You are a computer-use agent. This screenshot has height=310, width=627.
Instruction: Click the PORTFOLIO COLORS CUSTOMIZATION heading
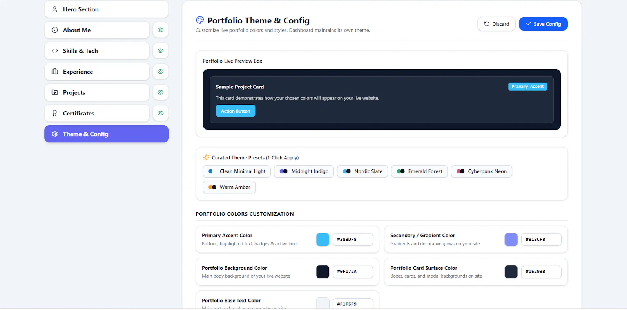coord(245,214)
